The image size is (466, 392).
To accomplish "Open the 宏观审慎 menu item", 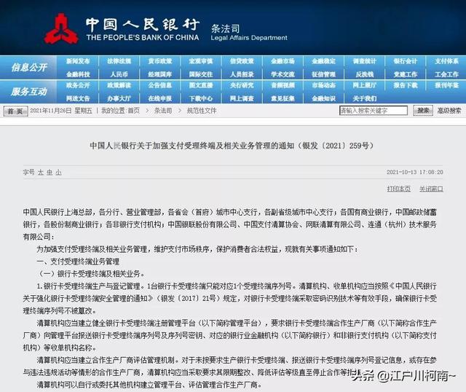I will [201, 61].
